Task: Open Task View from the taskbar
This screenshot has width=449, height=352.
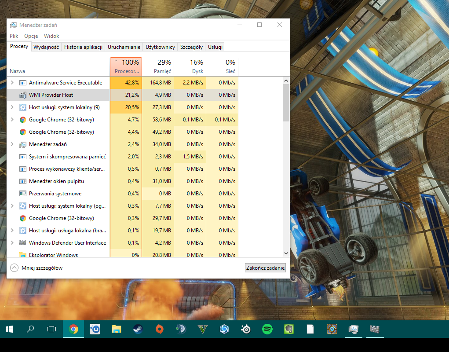Action: 51,329
